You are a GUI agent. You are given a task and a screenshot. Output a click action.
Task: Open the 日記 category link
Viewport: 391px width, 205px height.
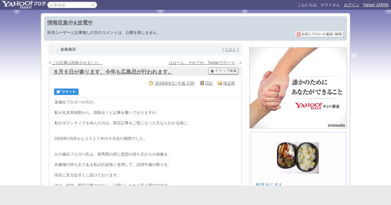tap(209, 83)
